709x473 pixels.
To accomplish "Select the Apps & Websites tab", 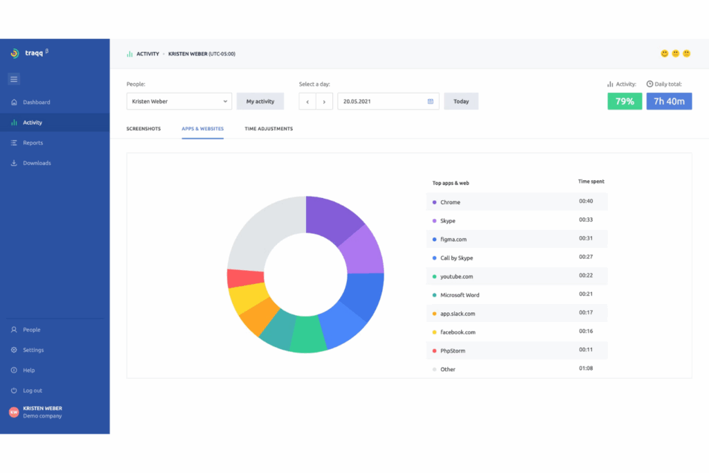I will tap(202, 129).
